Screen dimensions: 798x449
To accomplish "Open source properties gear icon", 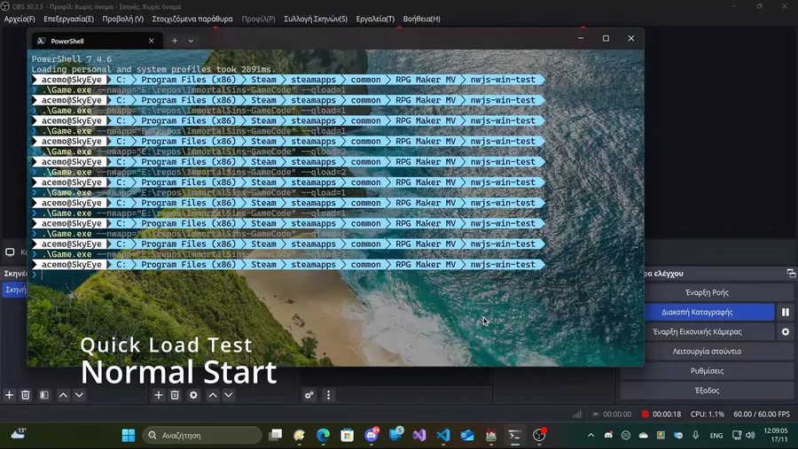I will coord(193,395).
